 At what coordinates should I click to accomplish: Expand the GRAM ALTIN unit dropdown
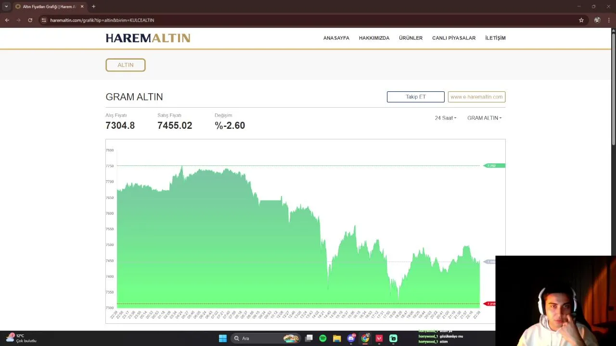pyautogui.click(x=484, y=118)
